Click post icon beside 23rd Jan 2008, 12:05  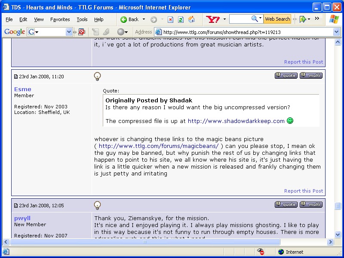point(16,206)
